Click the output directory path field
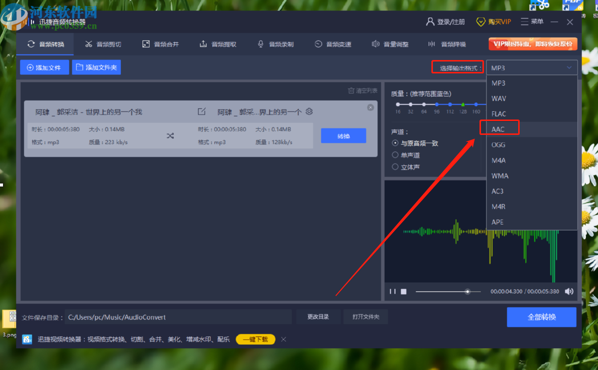This screenshot has height=370, width=598. coord(179,316)
